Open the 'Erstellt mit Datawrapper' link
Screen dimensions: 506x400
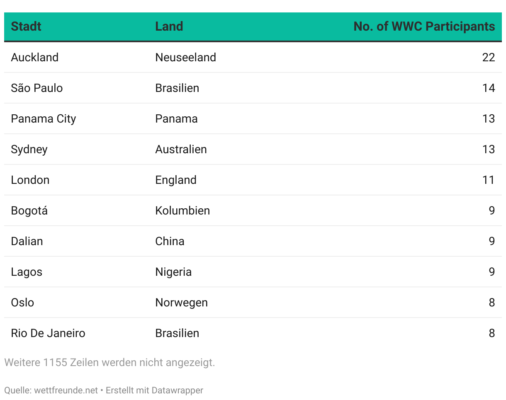coord(154,390)
